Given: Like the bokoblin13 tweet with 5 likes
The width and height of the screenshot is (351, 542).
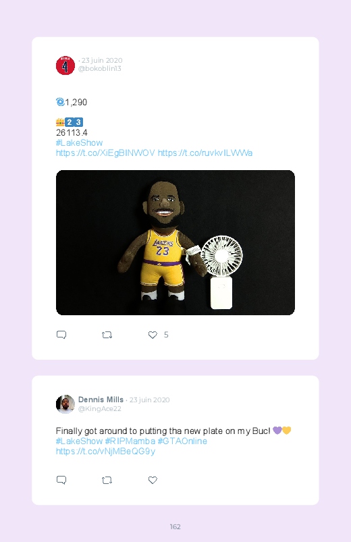Looking at the screenshot, I should [153, 335].
